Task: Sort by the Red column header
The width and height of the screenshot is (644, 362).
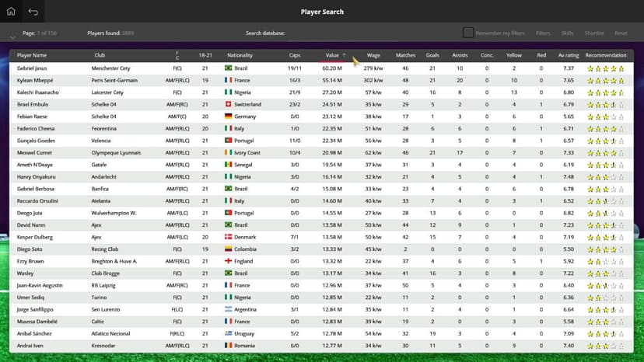Action: 541,55
